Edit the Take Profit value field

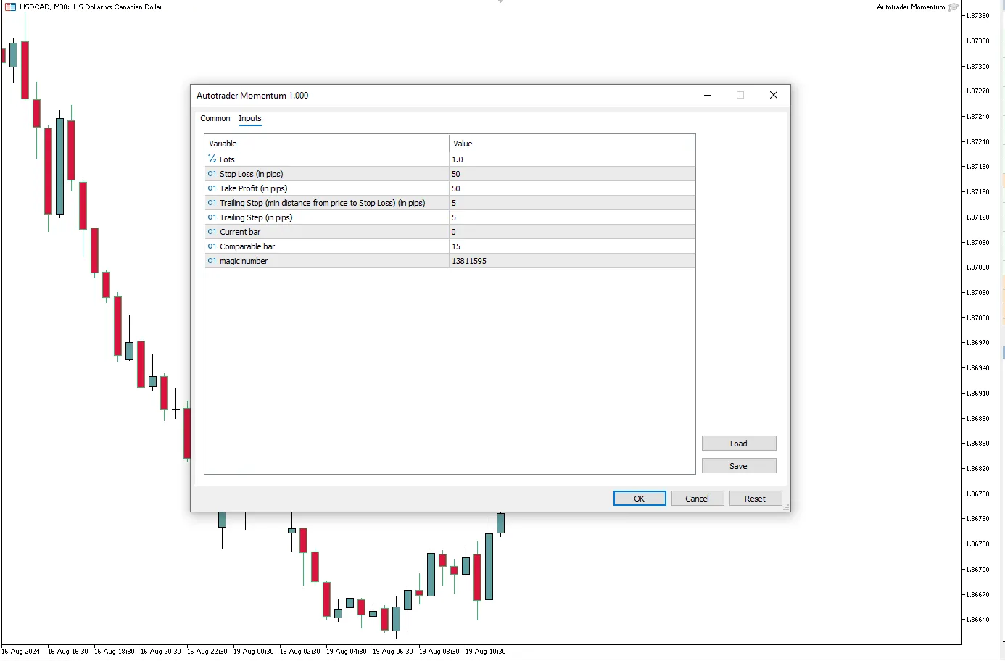[572, 188]
